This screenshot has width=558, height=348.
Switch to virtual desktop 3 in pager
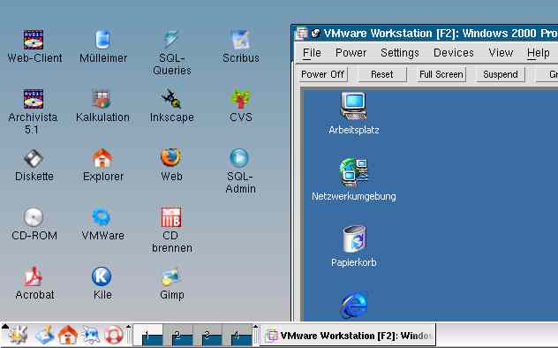(x=207, y=335)
